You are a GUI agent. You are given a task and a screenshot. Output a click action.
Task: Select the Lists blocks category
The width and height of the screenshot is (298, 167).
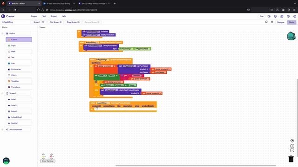[19, 63]
